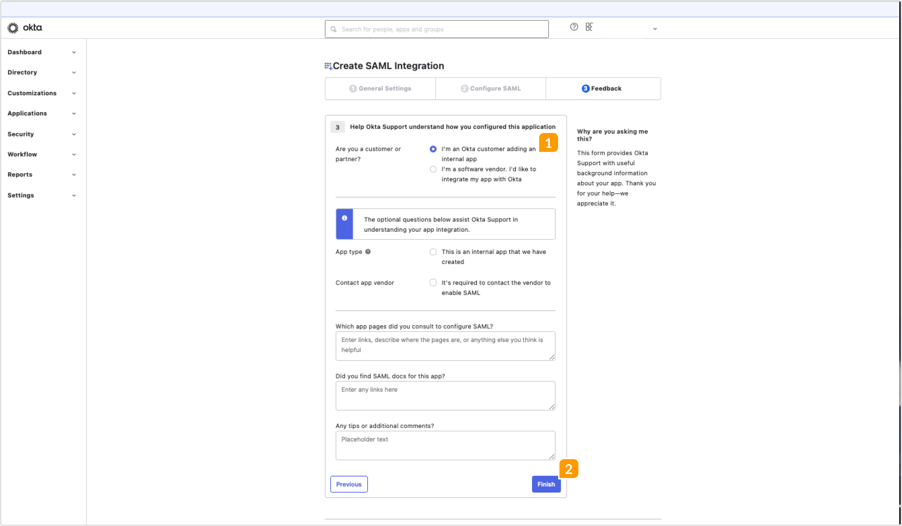Click the Create SAML Integration icon
Viewport: 902px width, 526px height.
click(328, 65)
